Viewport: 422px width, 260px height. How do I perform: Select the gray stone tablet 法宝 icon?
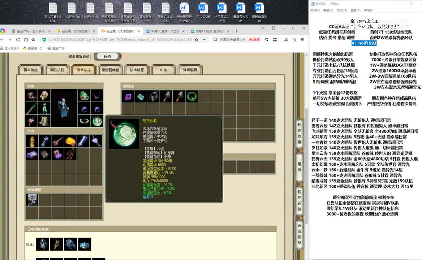pos(45,154)
